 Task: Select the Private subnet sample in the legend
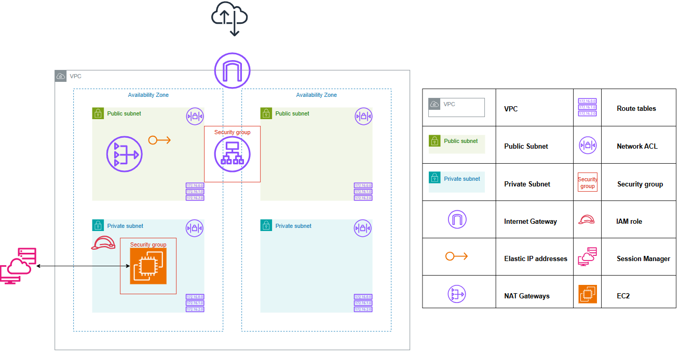[456, 182]
